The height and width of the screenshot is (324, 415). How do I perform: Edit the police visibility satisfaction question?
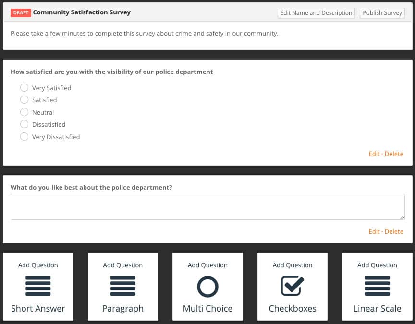click(374, 154)
